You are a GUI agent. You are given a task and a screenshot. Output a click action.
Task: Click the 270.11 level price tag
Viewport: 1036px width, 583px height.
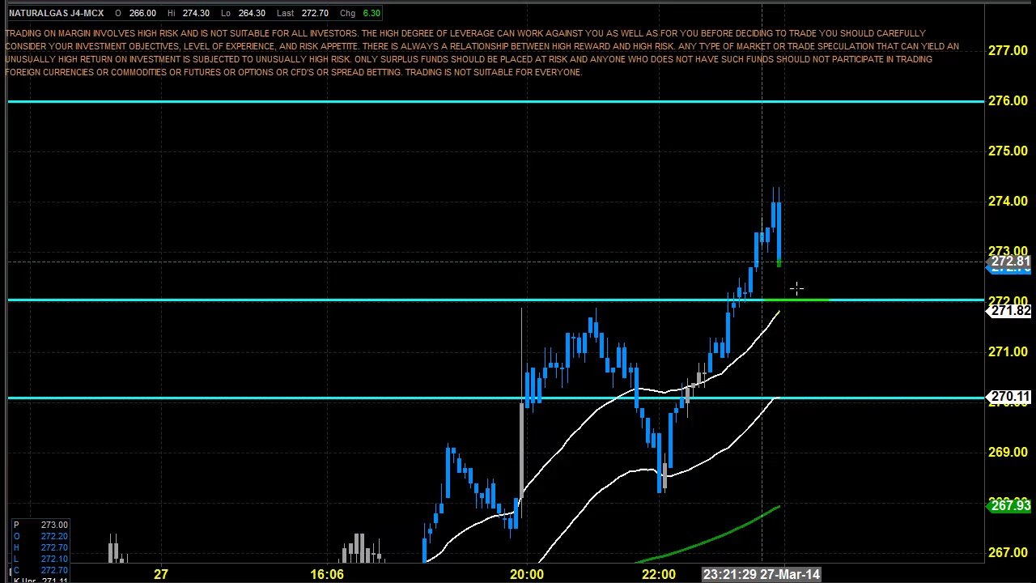pyautogui.click(x=1010, y=398)
